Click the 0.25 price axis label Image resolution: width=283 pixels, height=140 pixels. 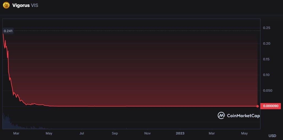pyautogui.click(x=266, y=28)
